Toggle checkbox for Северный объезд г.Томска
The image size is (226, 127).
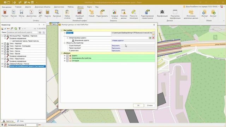point(5,64)
